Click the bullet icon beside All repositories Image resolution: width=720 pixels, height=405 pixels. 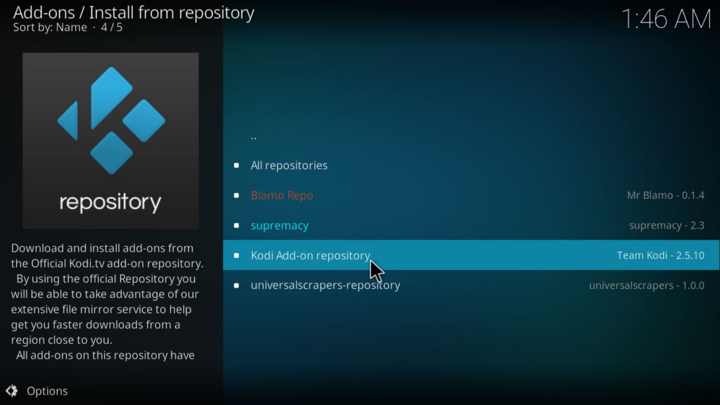[x=236, y=165]
